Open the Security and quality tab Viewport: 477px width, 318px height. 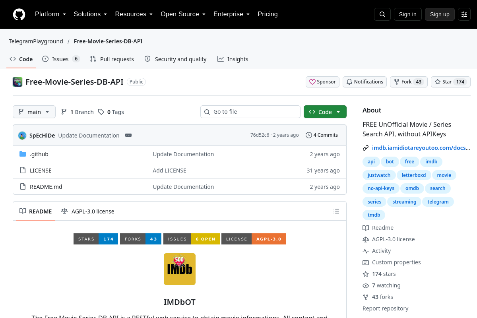tap(175, 59)
